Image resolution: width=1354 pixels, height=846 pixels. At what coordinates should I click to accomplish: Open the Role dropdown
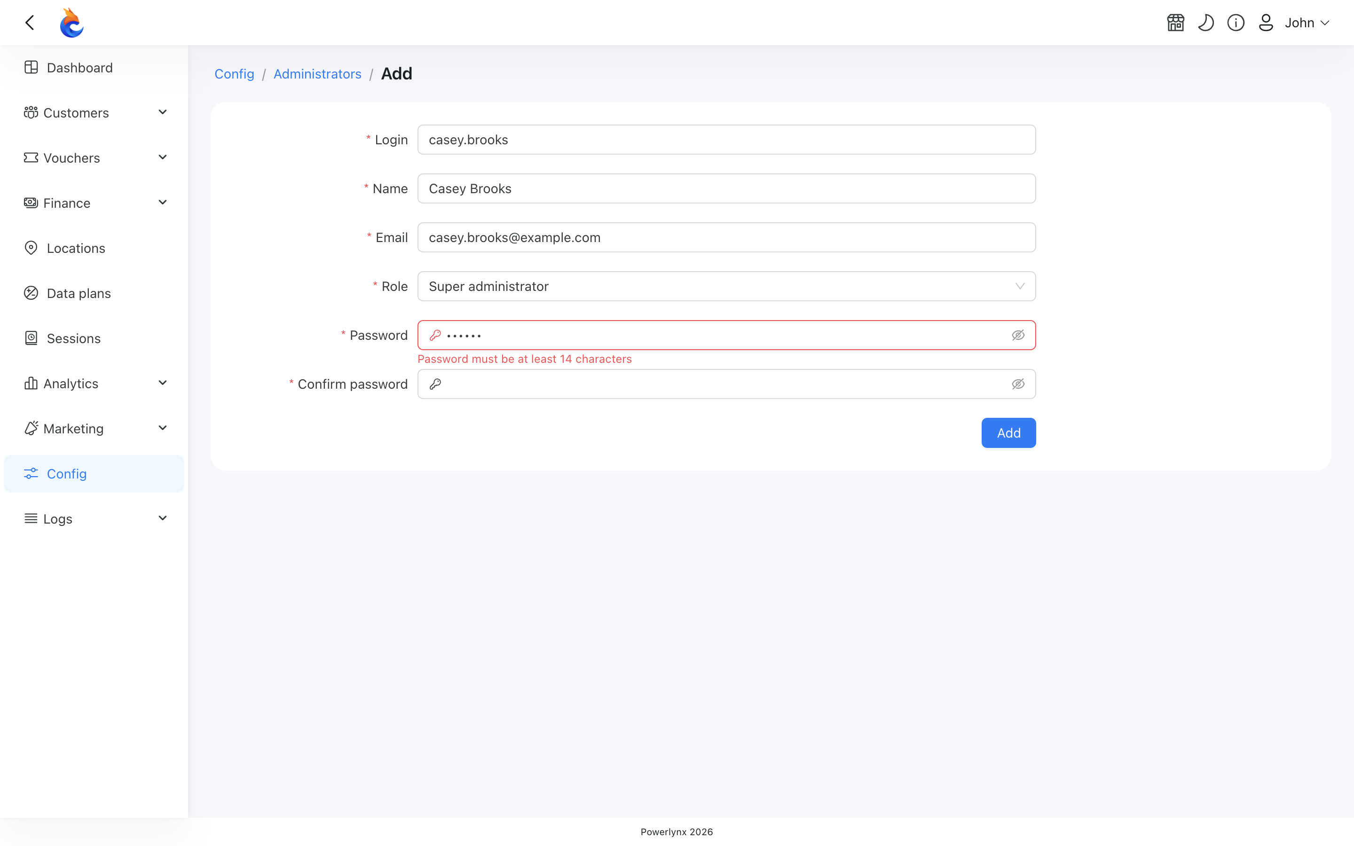tap(726, 287)
